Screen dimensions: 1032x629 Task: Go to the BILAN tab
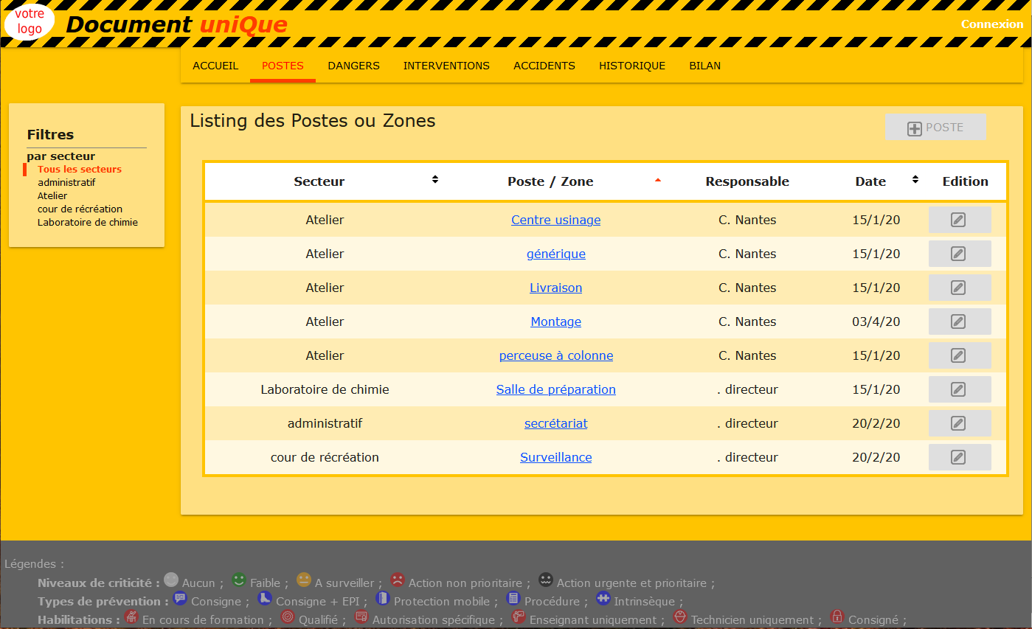[704, 66]
